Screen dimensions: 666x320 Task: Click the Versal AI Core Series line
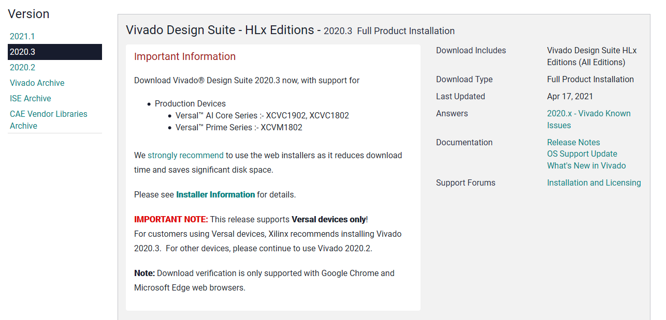(262, 115)
